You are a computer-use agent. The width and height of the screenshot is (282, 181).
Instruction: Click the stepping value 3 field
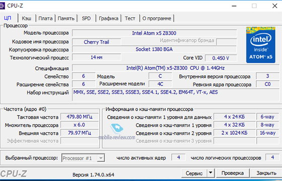[x=267, y=76]
